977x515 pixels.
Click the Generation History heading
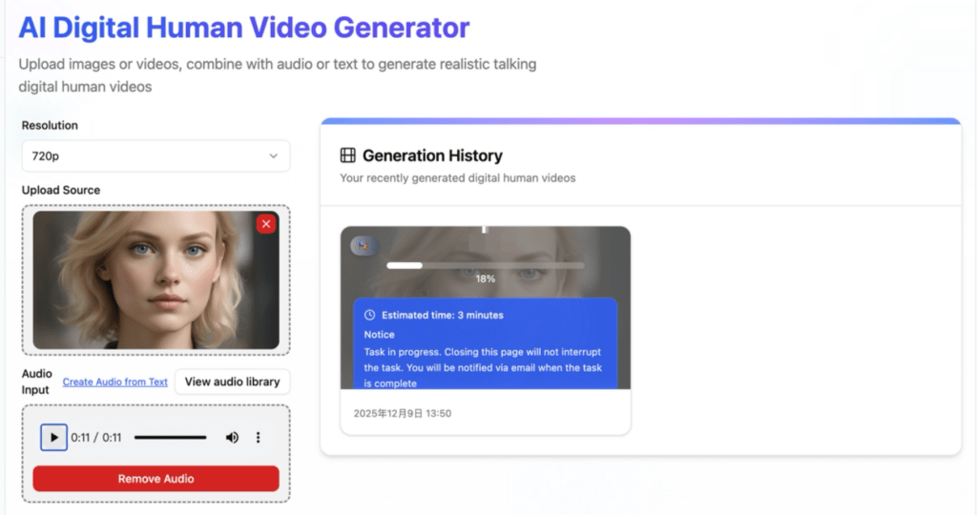click(x=432, y=155)
